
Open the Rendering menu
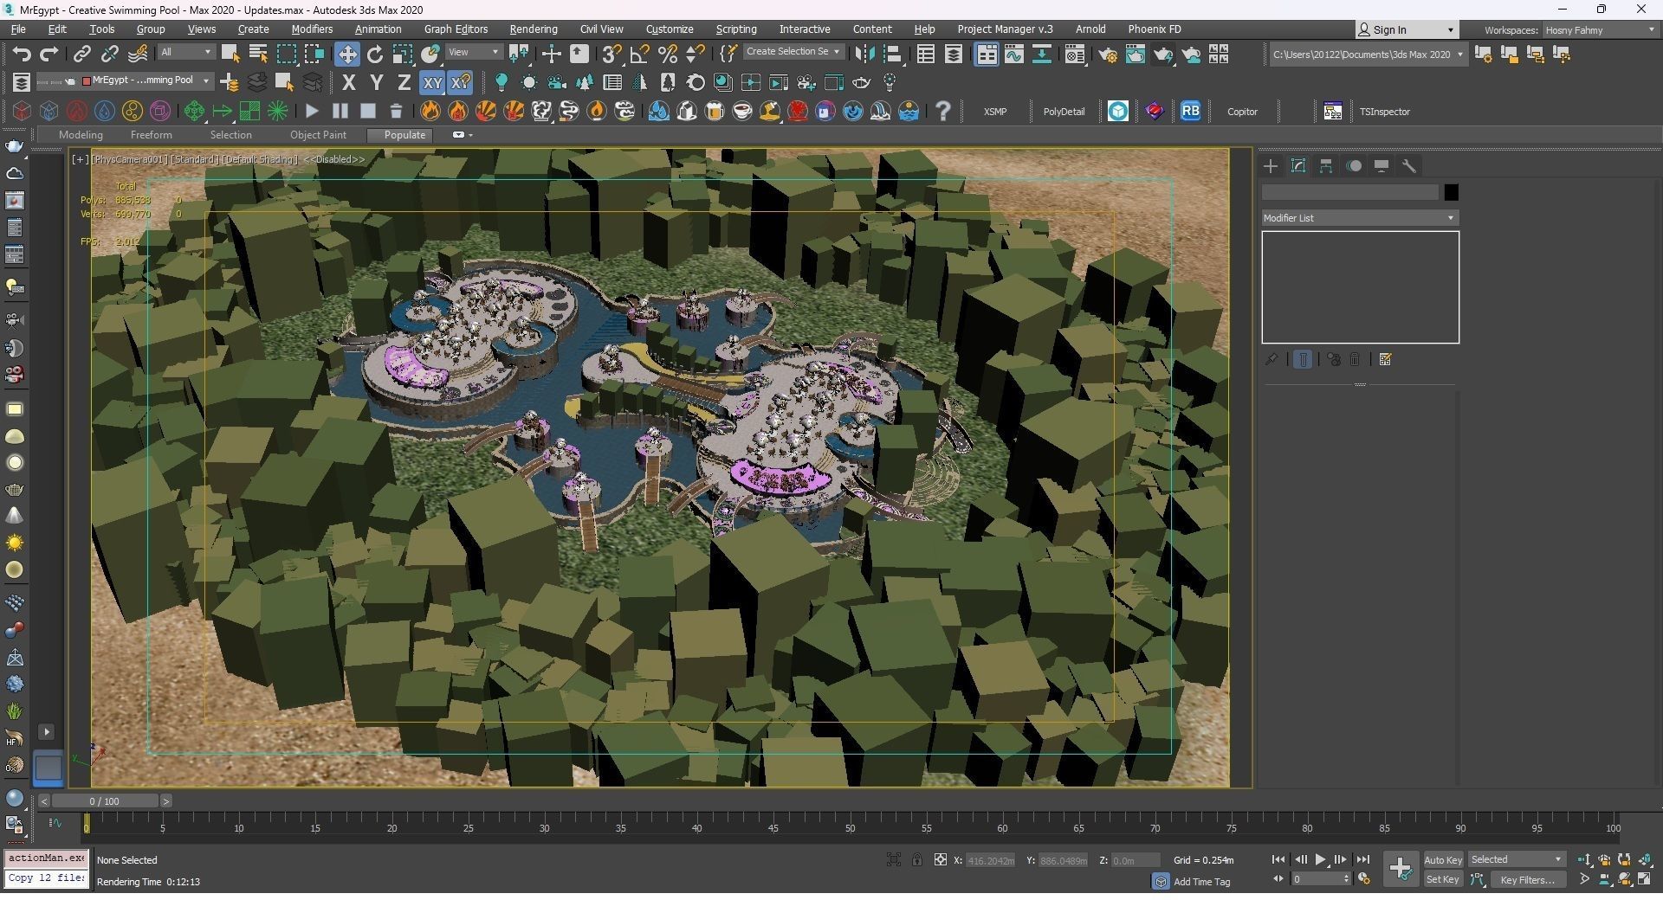click(x=533, y=29)
